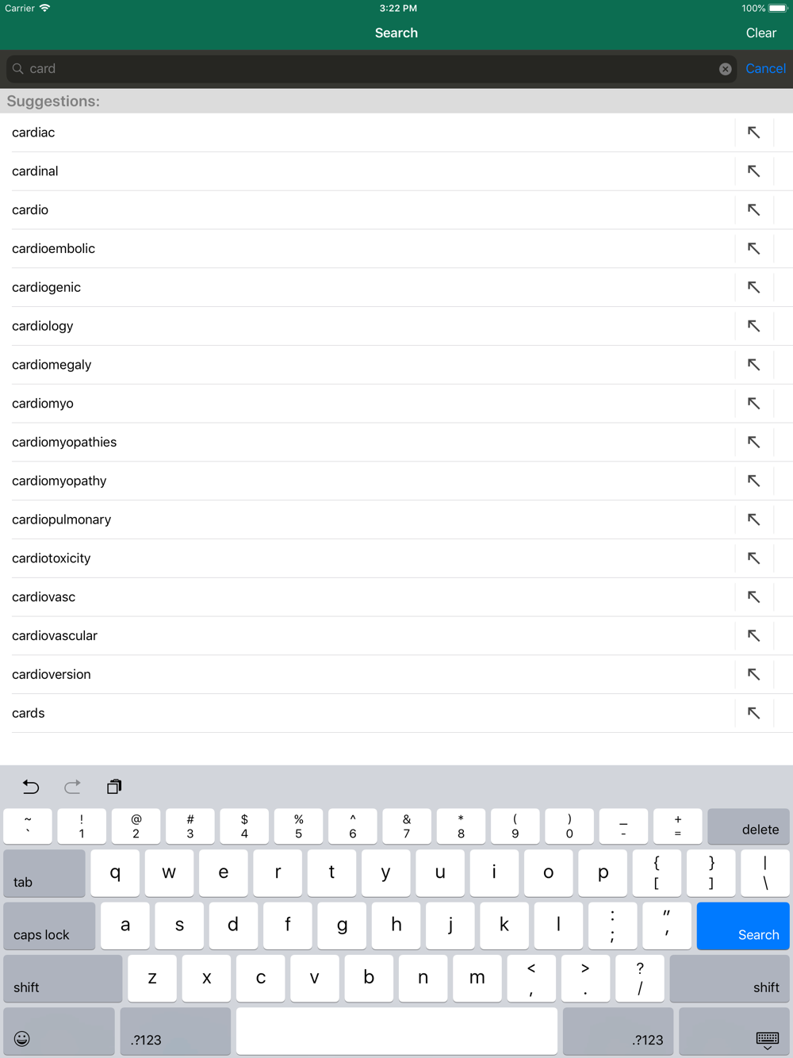The image size is (793, 1058).
Task: Tap the redo icon above keyboard
Action: pos(72,787)
